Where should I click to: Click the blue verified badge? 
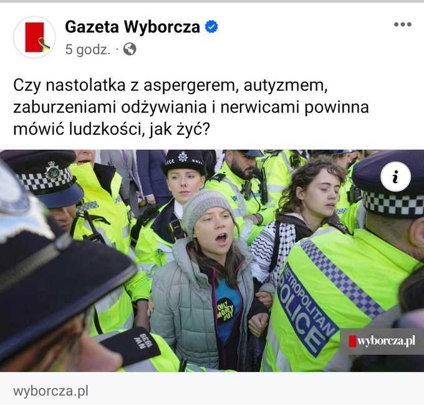pos(211,27)
